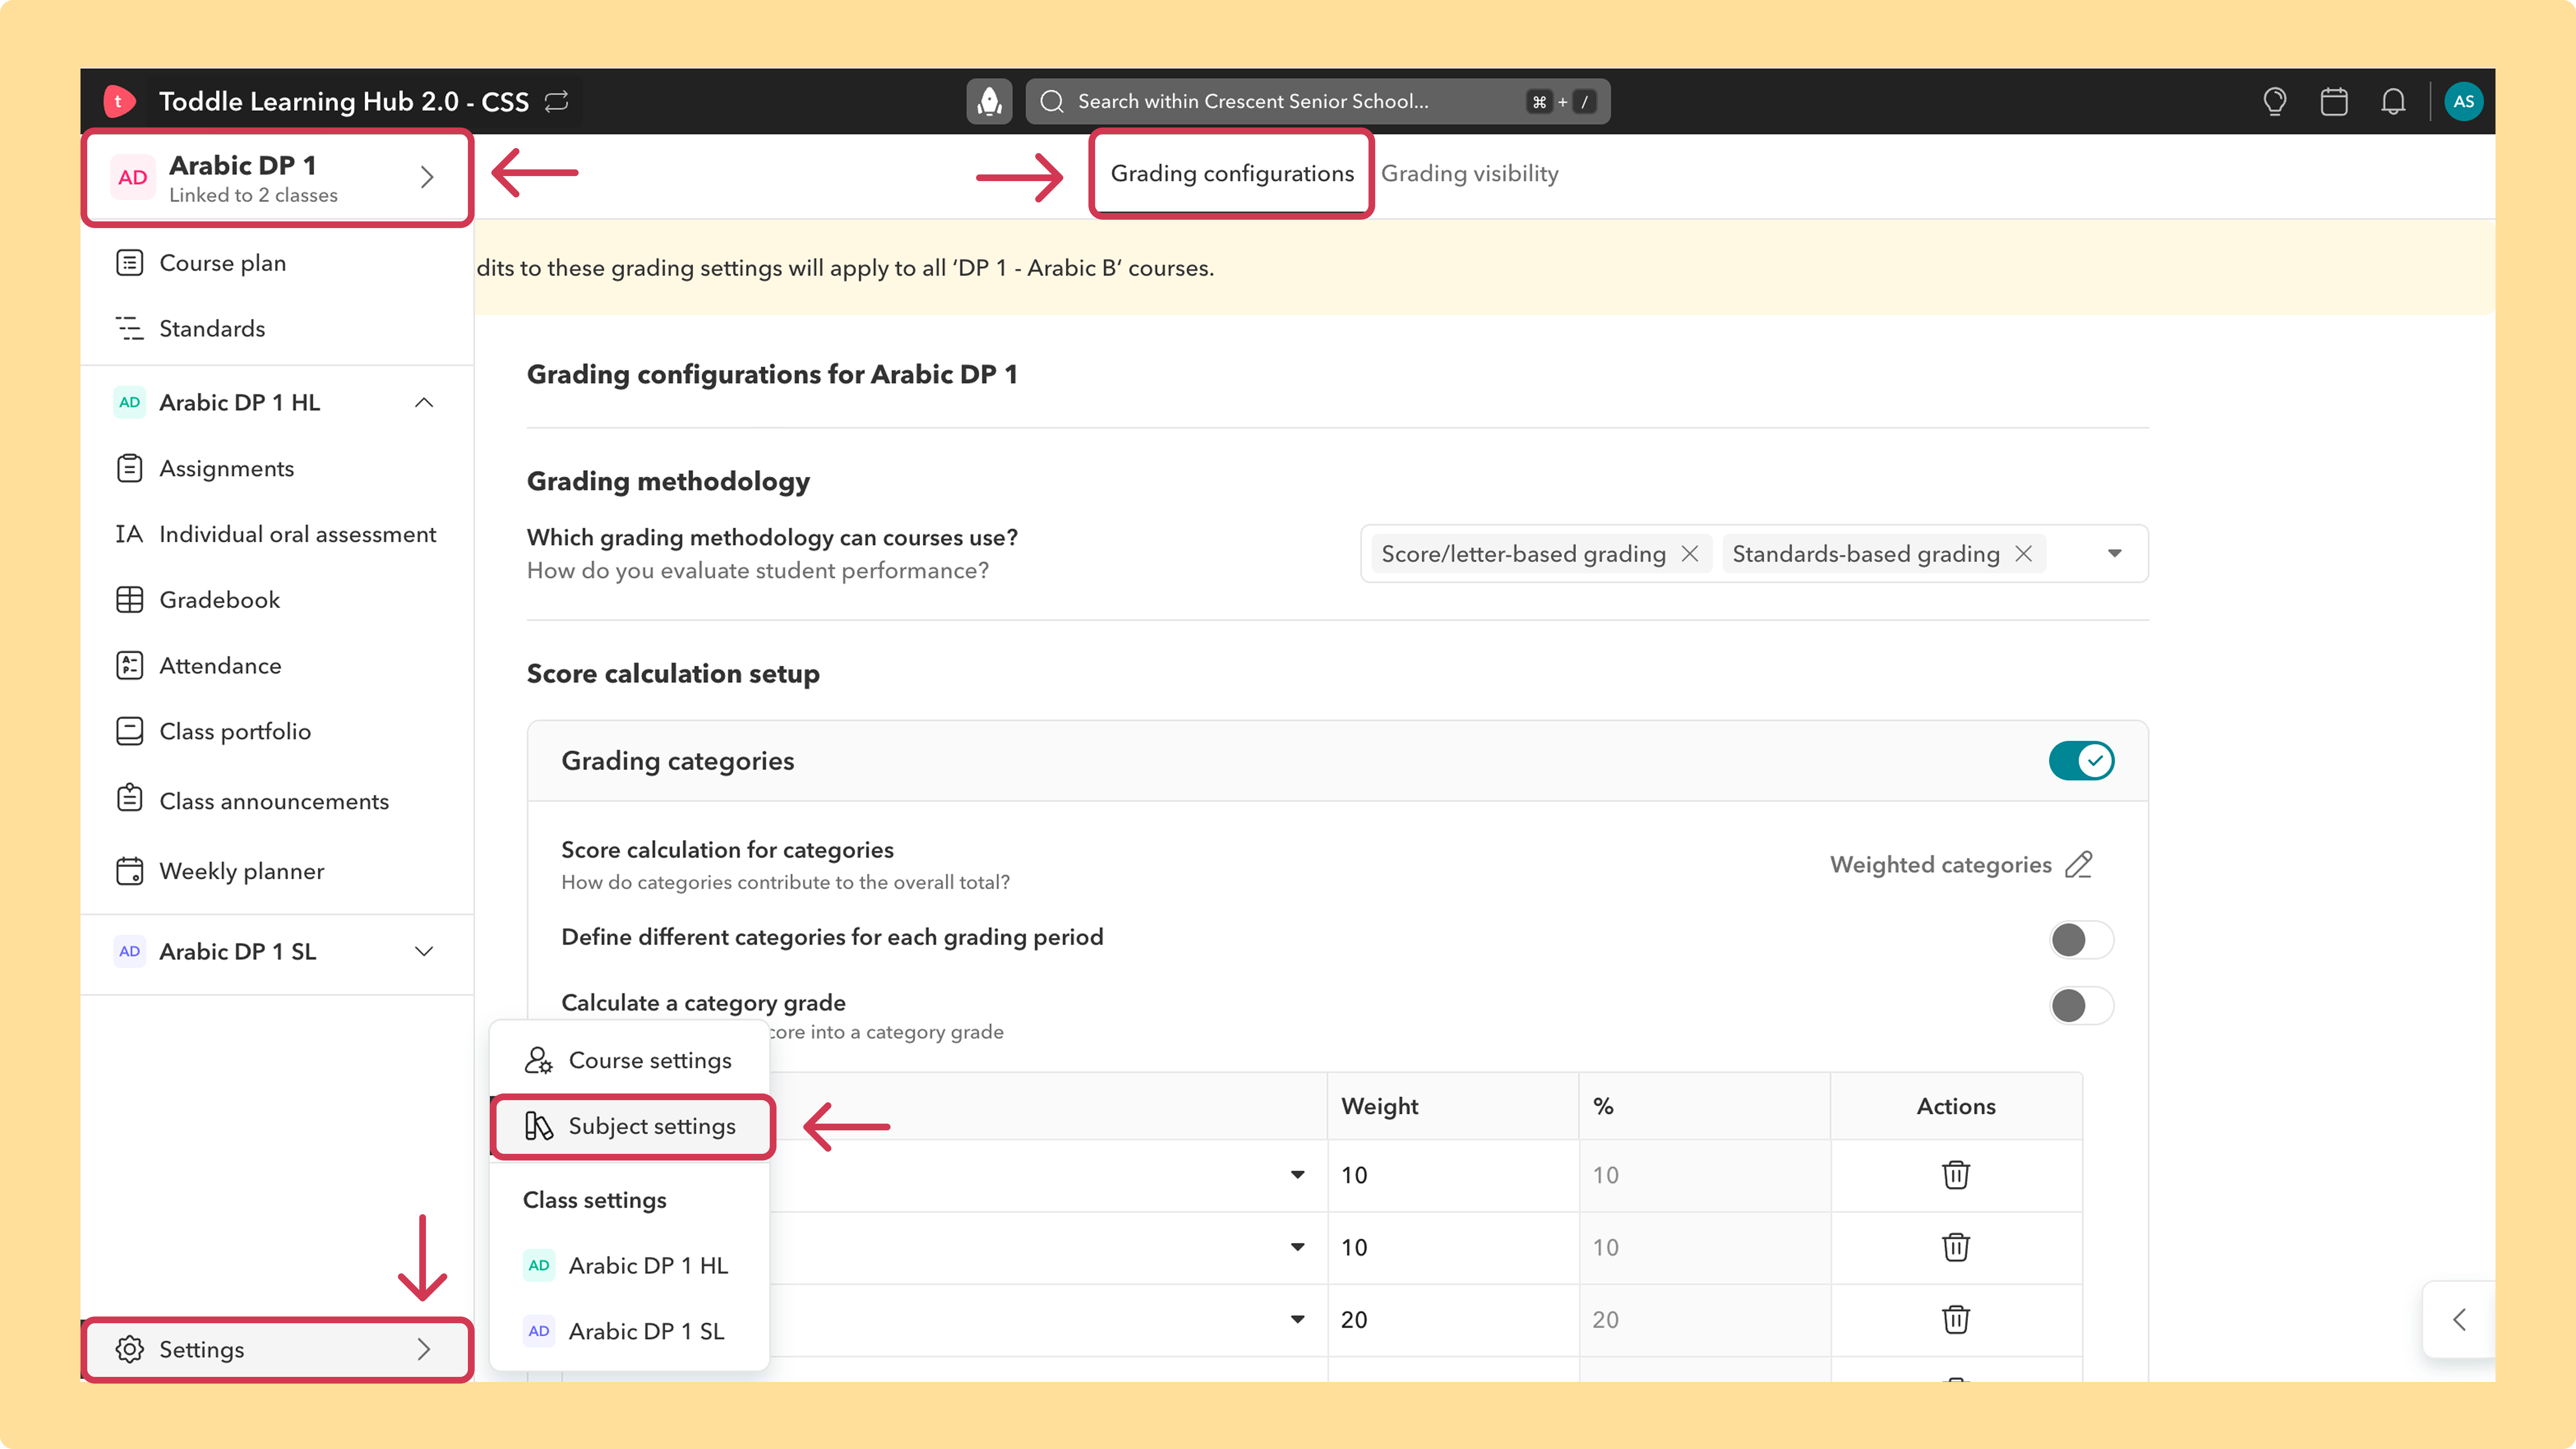The image size is (2576, 1449).
Task: Switch to Grading configurations tab
Action: pyautogui.click(x=1232, y=174)
